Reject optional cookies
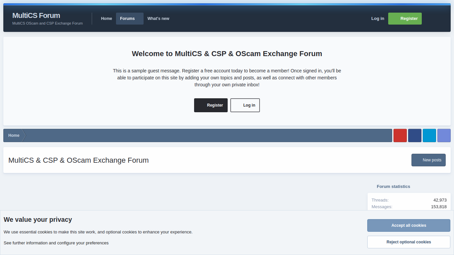Image resolution: width=454 pixels, height=255 pixels. click(x=409, y=242)
